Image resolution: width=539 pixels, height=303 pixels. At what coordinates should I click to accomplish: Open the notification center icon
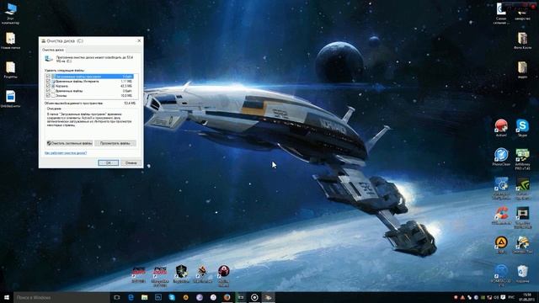coord(503,297)
